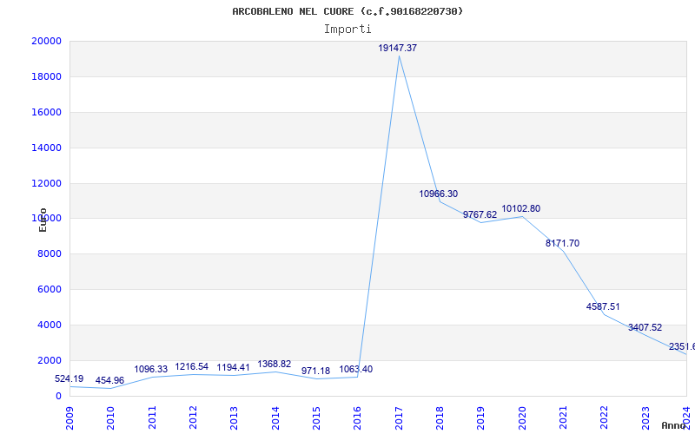695x434 pixels.
Task: Click the 6000 y-axis tick label
Action: (x=49, y=289)
